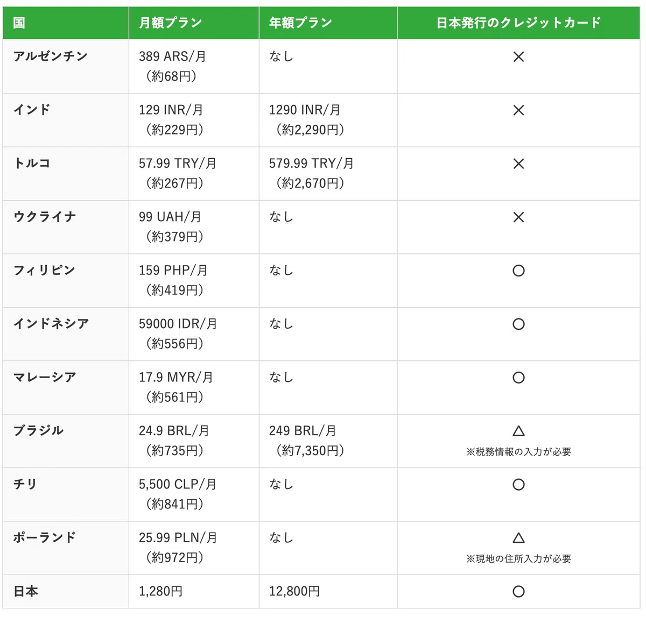Click the circle mark in the チリ row
646x617 pixels.
click(x=518, y=485)
